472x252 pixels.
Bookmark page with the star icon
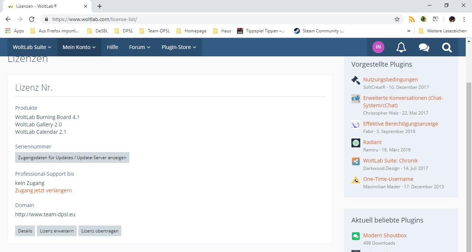click(397, 19)
